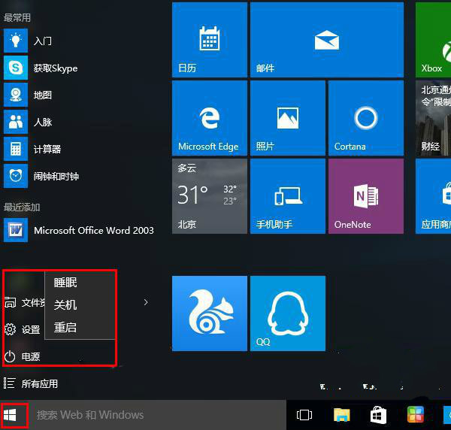Image resolution: width=451 pixels, height=430 pixels.
Task: Launch the Calendar (日历) tile
Action: [x=209, y=39]
